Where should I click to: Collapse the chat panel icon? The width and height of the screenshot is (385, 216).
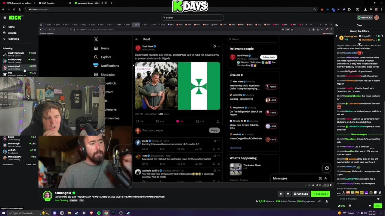[337, 25]
